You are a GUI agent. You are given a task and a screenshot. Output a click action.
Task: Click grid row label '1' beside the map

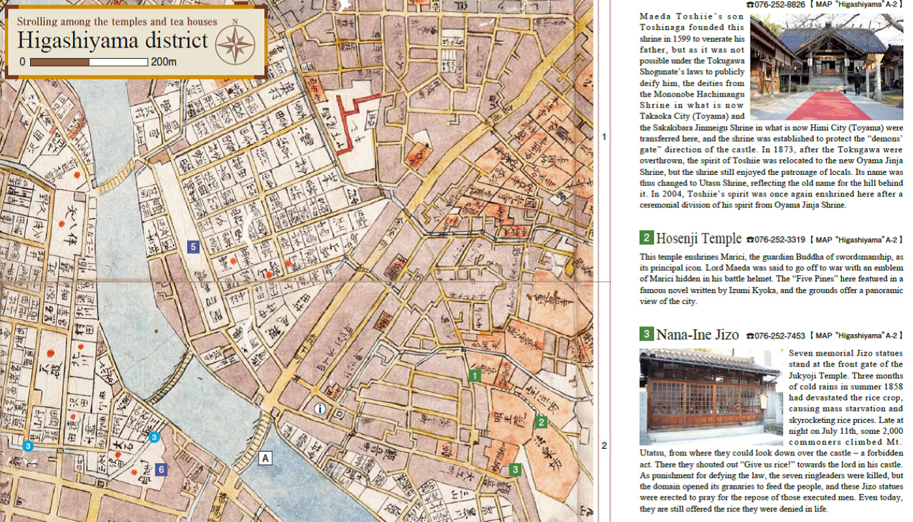[x=604, y=137]
